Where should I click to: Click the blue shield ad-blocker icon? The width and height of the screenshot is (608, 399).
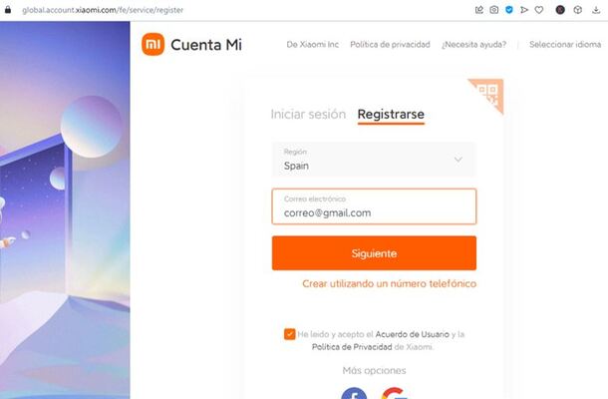(x=509, y=10)
